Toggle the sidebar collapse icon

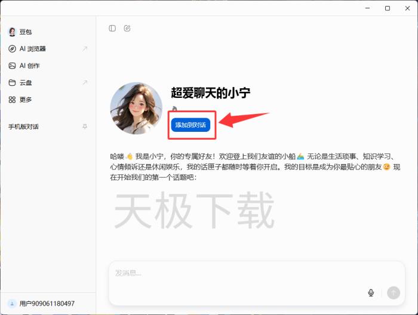(112, 28)
